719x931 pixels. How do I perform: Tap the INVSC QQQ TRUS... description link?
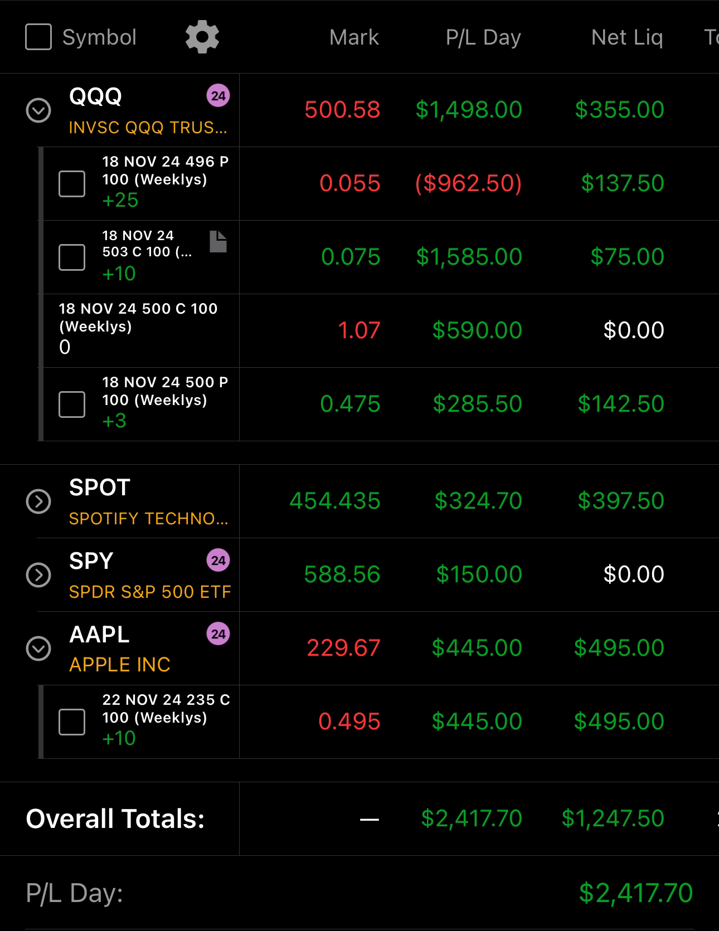(x=148, y=128)
